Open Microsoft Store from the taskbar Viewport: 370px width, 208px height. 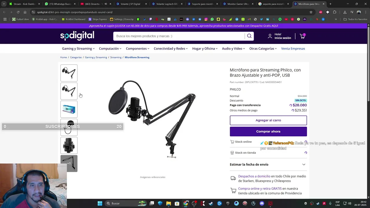click(x=177, y=203)
